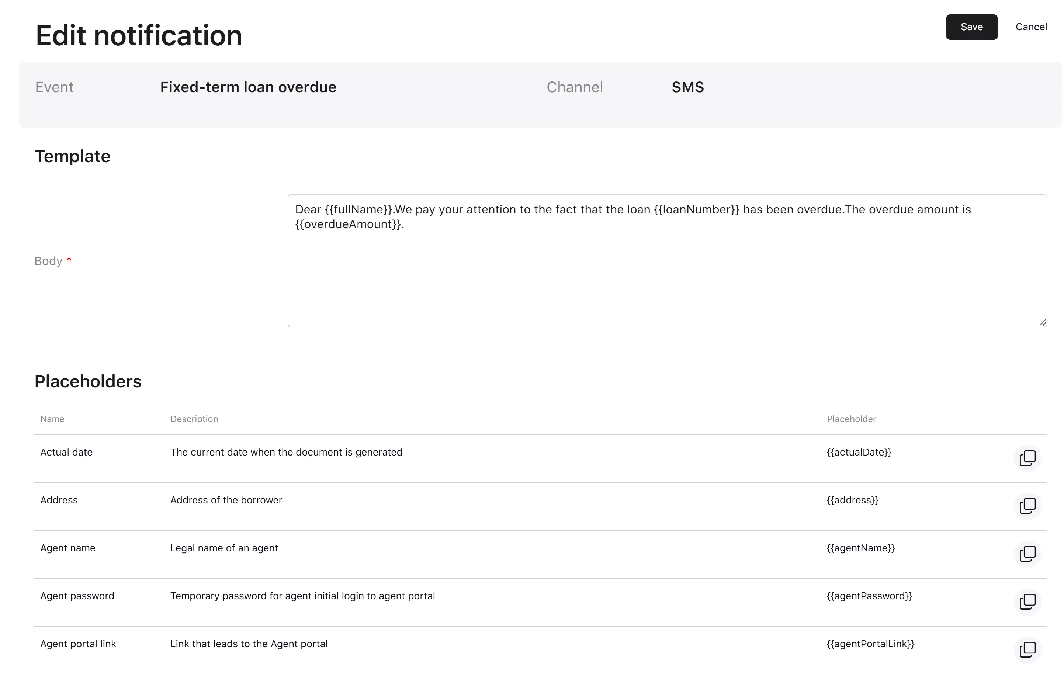Click 'Address of the borrower' description

(x=226, y=500)
